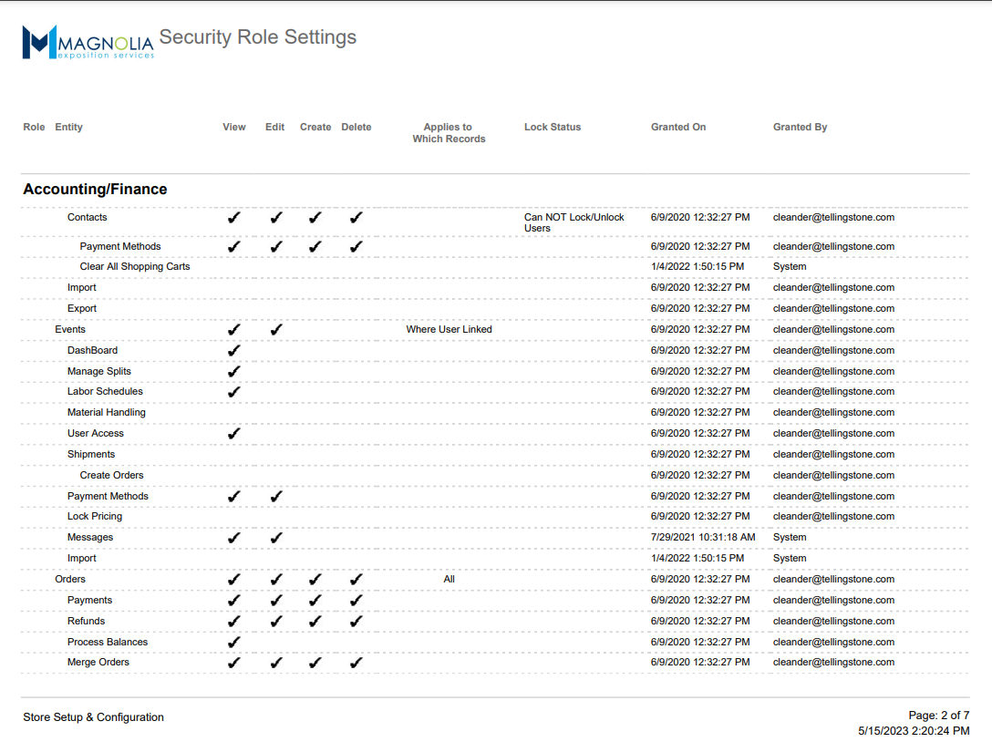Click the 'Page: 2 of 7' indicator
Screen dimensions: 992x752
click(938, 716)
